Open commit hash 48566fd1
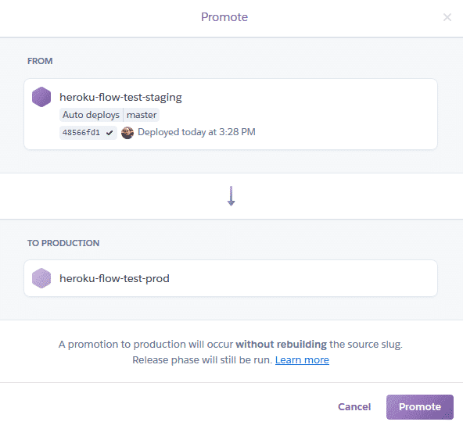The width and height of the screenshot is (463, 429). click(x=81, y=133)
